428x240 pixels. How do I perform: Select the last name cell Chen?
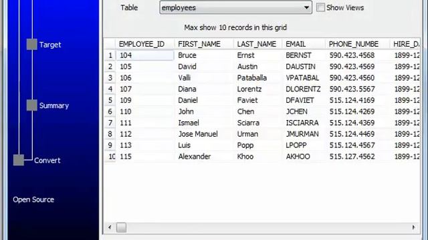tap(258, 111)
